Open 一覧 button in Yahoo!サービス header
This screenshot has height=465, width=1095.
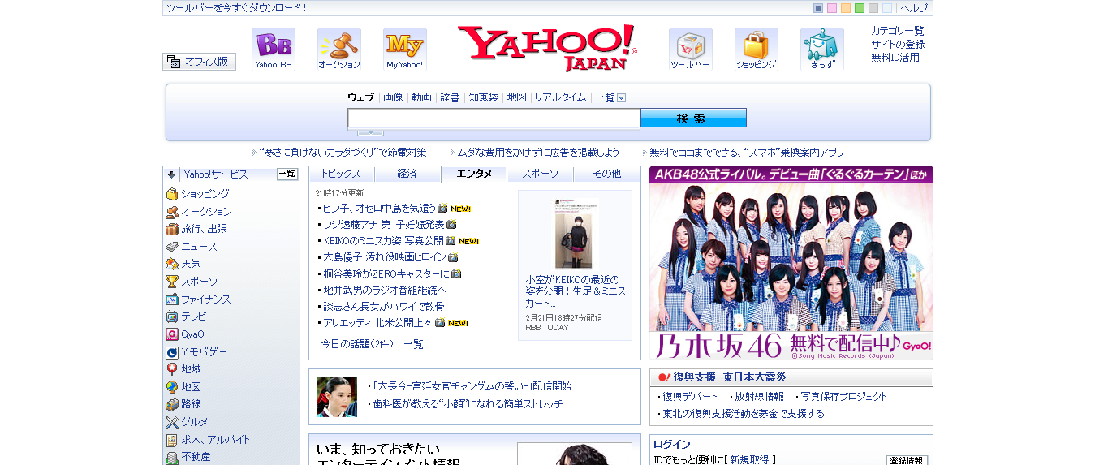pyautogui.click(x=287, y=174)
